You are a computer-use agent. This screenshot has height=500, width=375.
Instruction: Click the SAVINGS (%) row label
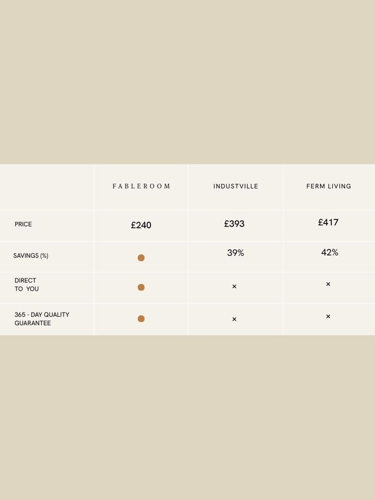coord(31,256)
